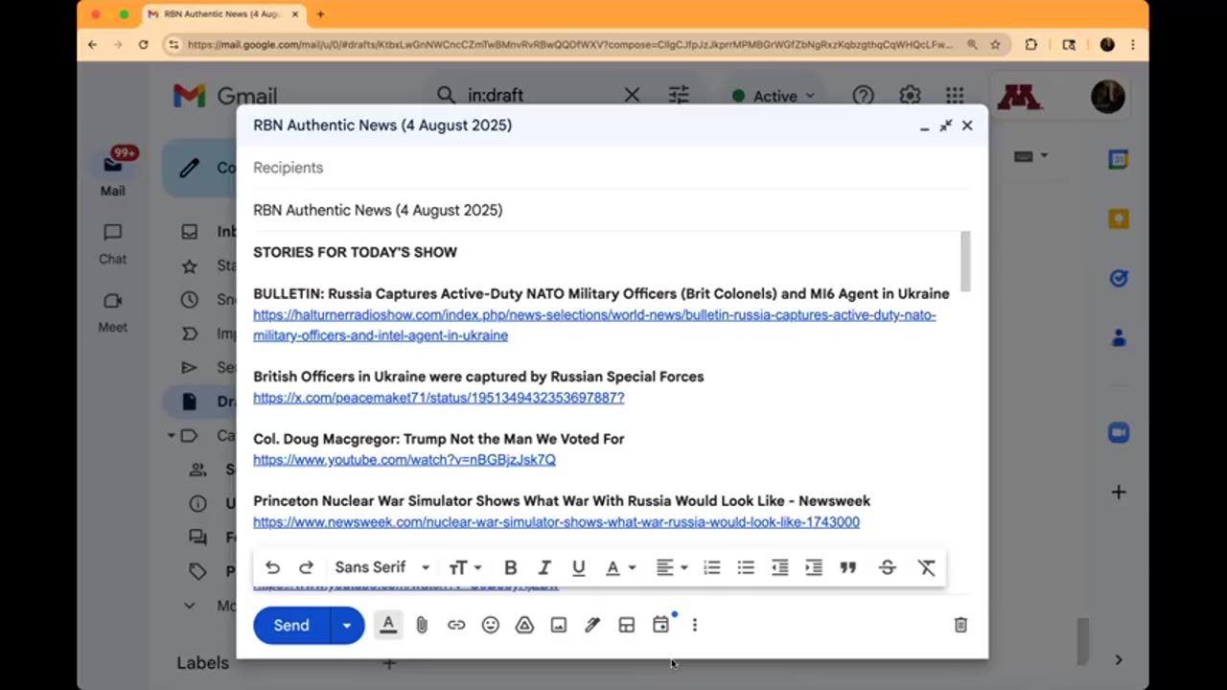Toggle bold formatting

click(510, 567)
